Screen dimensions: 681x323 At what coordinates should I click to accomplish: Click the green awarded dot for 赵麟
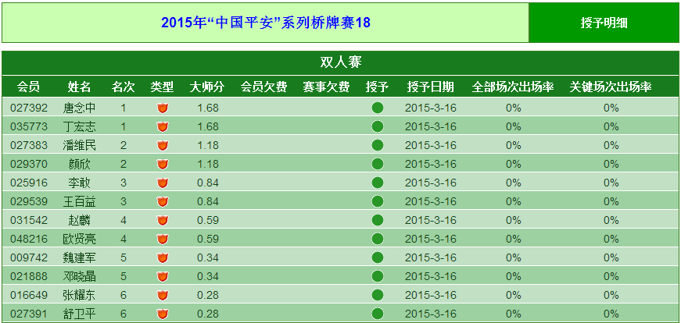378,220
